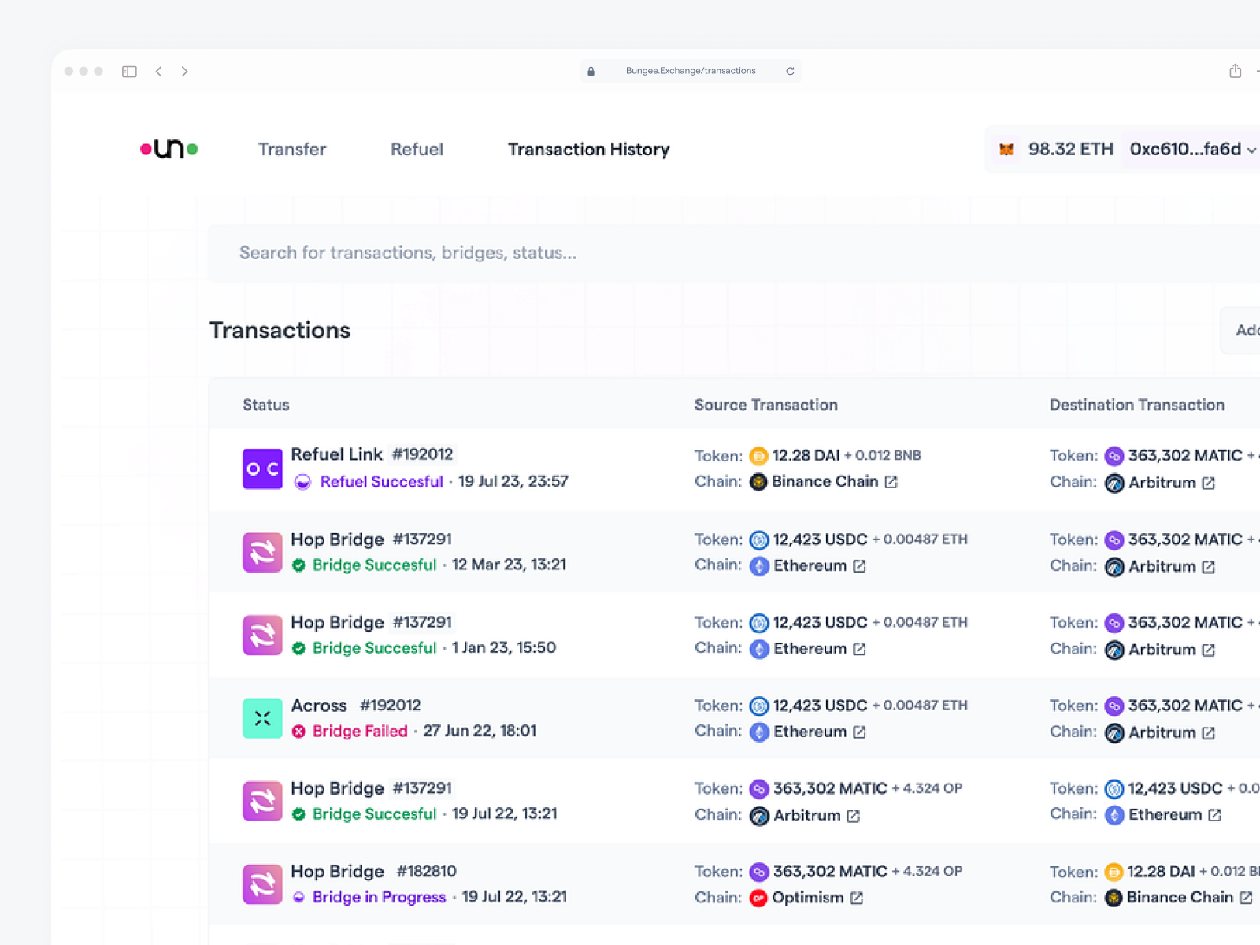
Task: Open Binance Chain external link on #182810 destination
Action: (x=1245, y=897)
